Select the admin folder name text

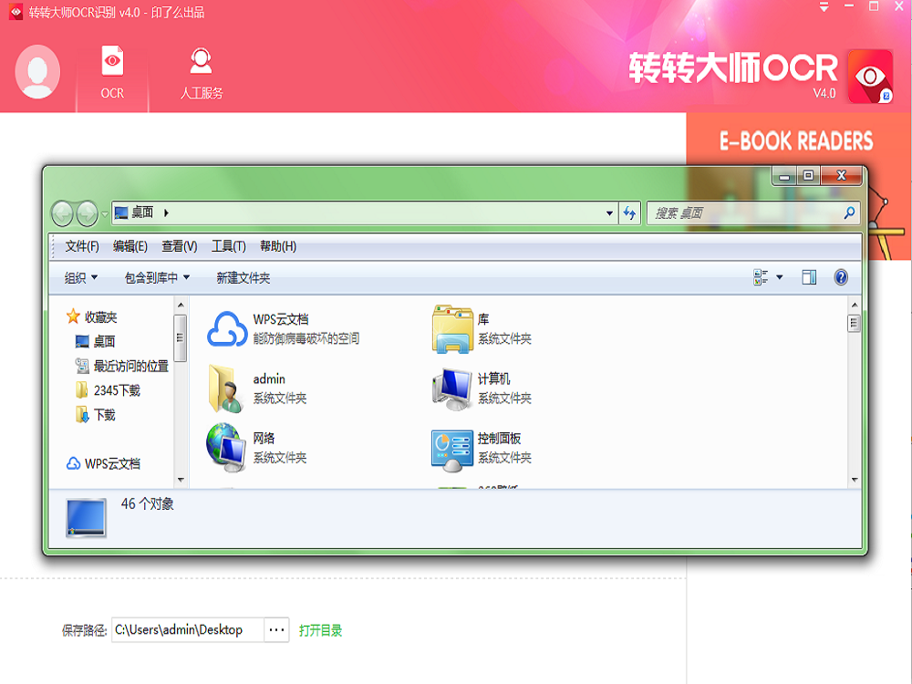[x=269, y=379]
